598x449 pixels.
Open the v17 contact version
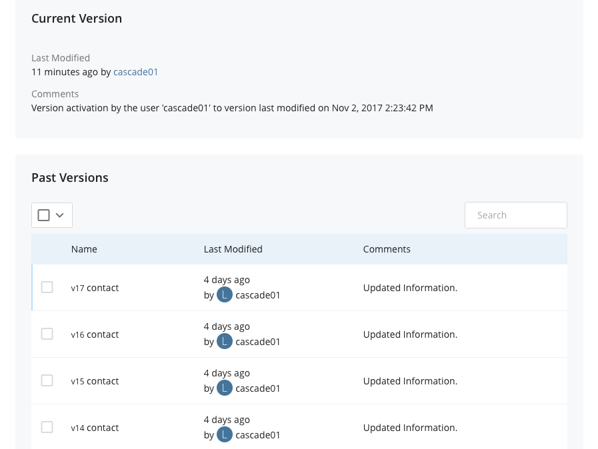[95, 288]
